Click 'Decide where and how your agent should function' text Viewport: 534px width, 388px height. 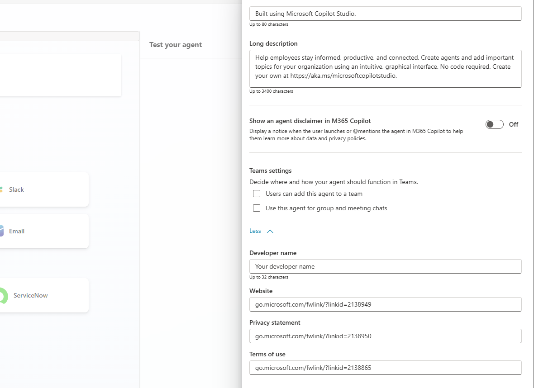pos(334,182)
